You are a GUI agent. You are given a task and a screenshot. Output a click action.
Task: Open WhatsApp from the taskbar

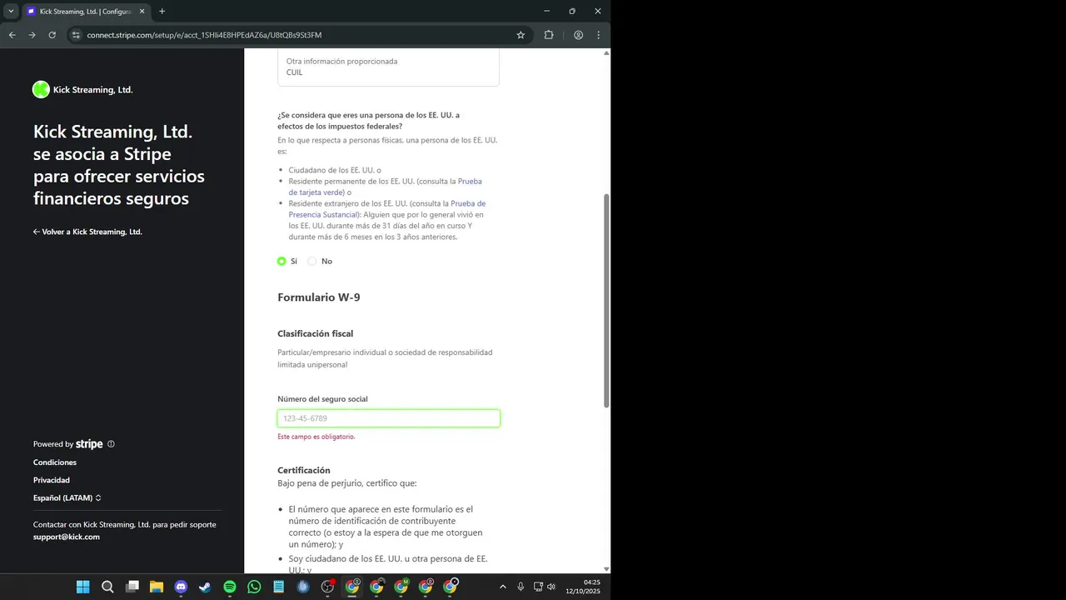tap(254, 587)
